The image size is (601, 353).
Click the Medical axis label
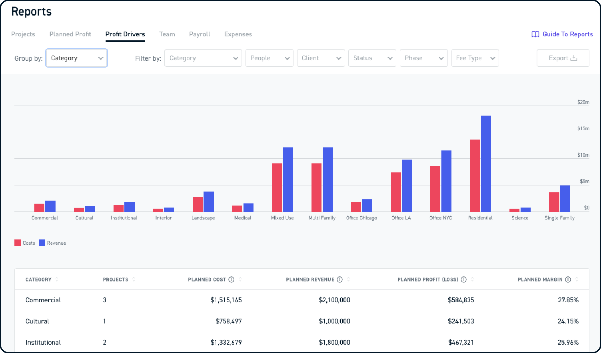coord(243,218)
